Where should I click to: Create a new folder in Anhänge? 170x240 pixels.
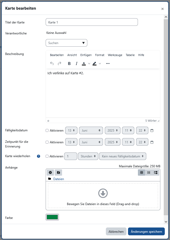click(x=58, y=173)
